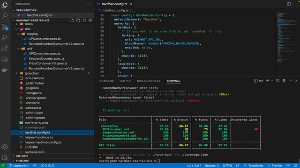Viewport: 300px width, 168px height.
Task: Click Prettier formatter status item
Action: click(x=275, y=166)
